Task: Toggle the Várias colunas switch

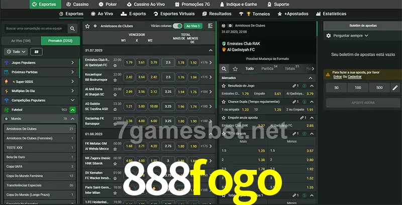Action: point(177,26)
